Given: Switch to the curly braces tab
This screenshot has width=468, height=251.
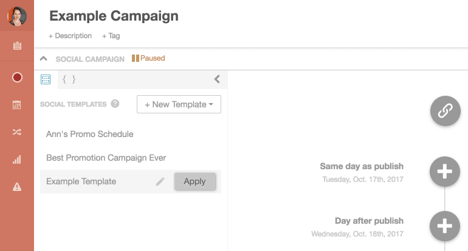Looking at the screenshot, I should pos(69,79).
